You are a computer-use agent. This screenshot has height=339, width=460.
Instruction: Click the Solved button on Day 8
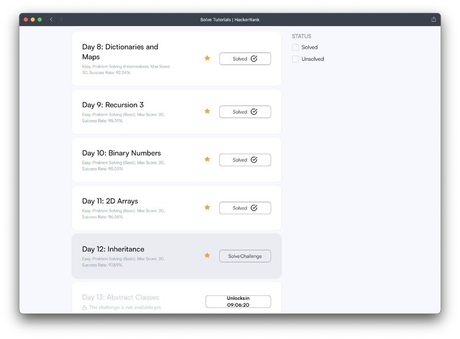click(x=245, y=59)
